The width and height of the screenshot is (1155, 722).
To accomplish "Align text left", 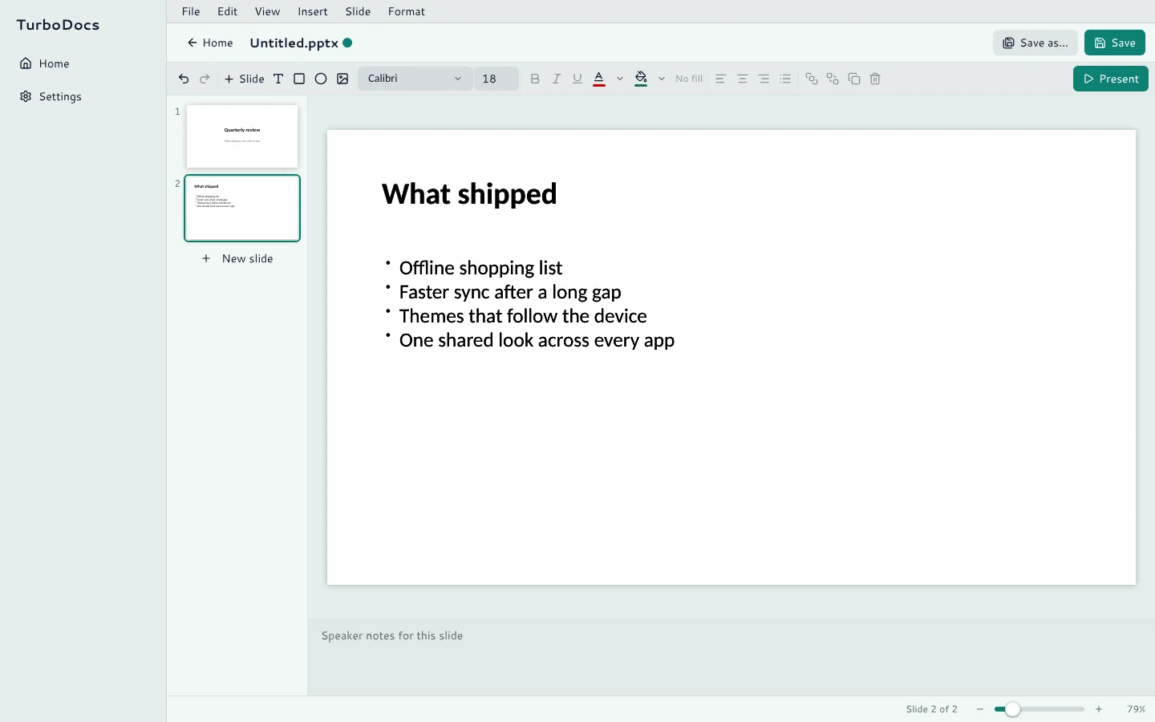I will 721,79.
